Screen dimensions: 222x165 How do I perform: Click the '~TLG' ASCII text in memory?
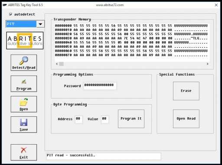pyautogui.click(x=195, y=38)
